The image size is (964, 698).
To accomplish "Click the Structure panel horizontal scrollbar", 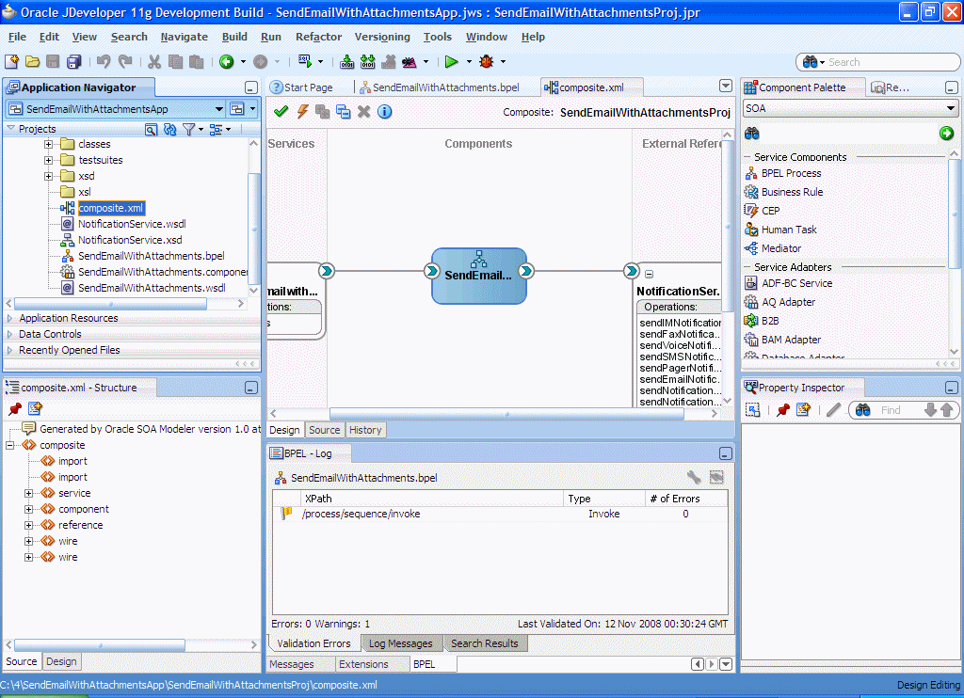I will [100, 644].
